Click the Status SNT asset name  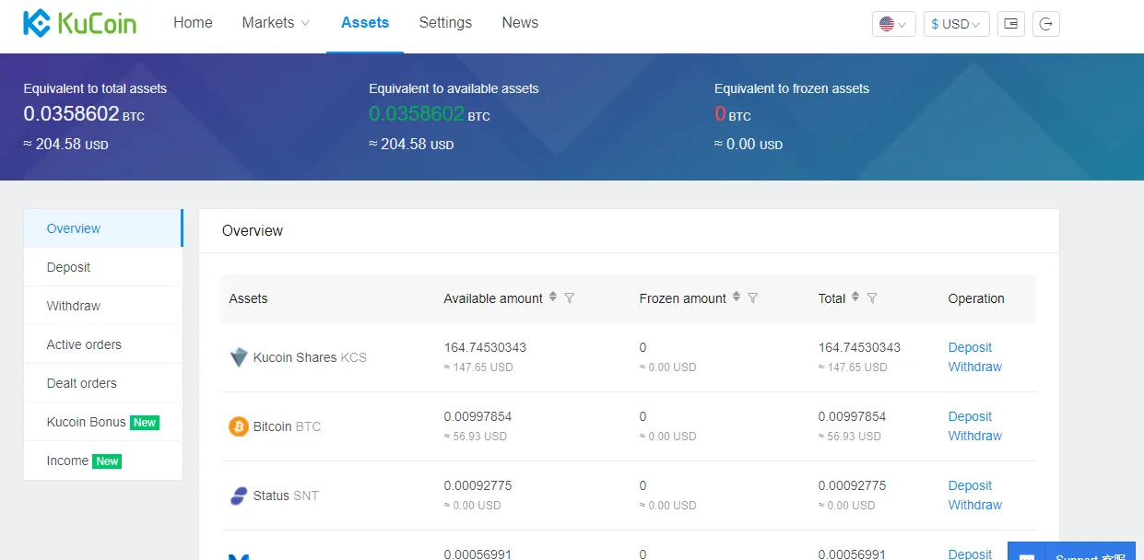286,496
